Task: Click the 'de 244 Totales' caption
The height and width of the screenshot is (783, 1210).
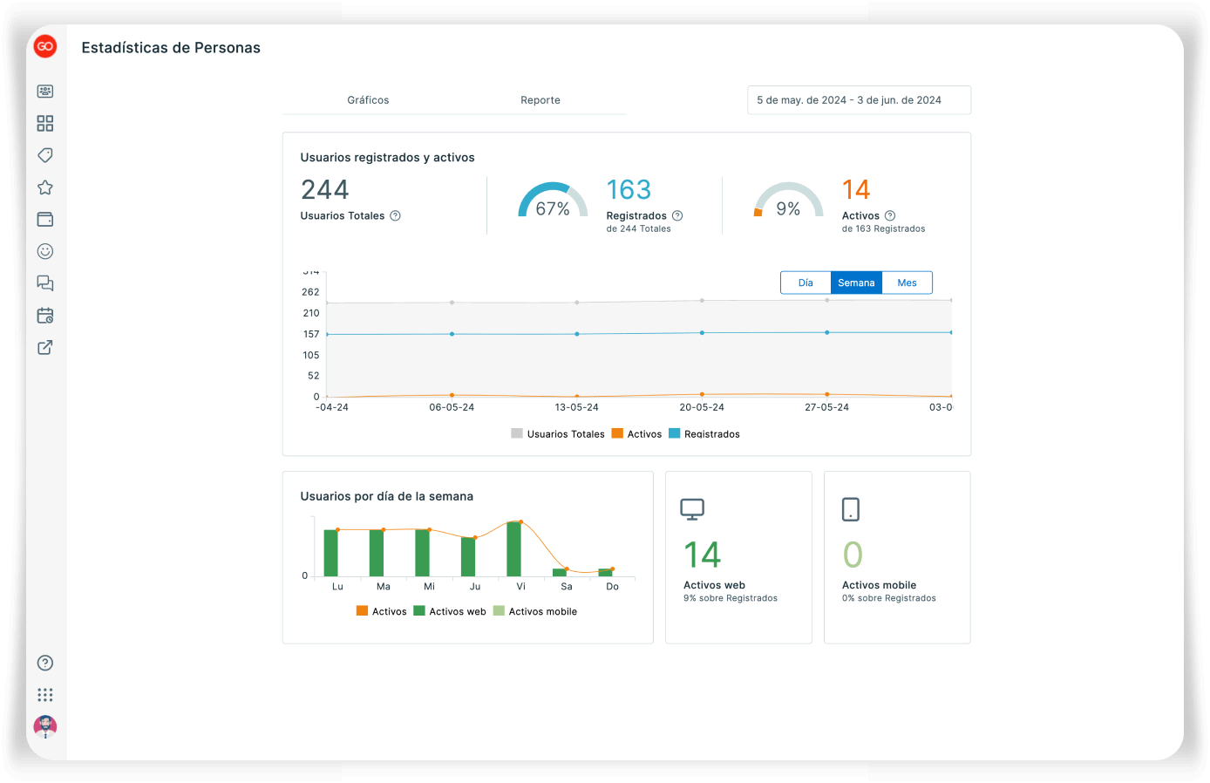Action: pyautogui.click(x=639, y=229)
